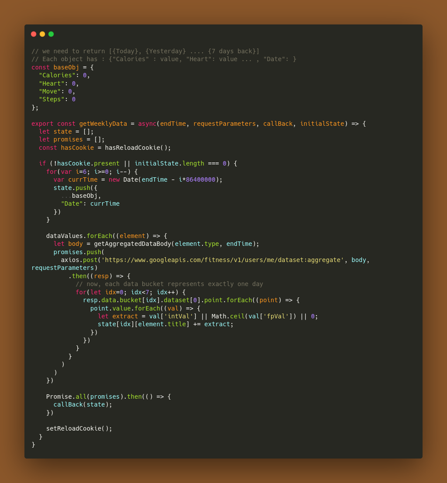
Task: Click the 'let extract' declaration
Action: pyautogui.click(x=118, y=316)
